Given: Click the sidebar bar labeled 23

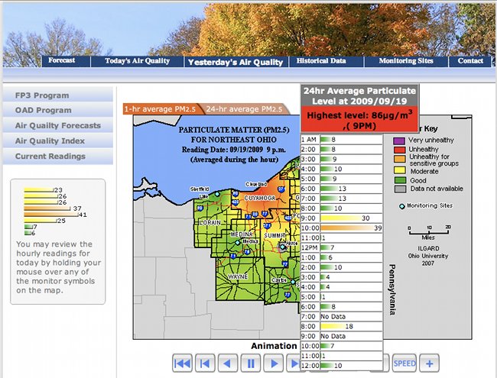Looking at the screenshot, I should (39, 190).
